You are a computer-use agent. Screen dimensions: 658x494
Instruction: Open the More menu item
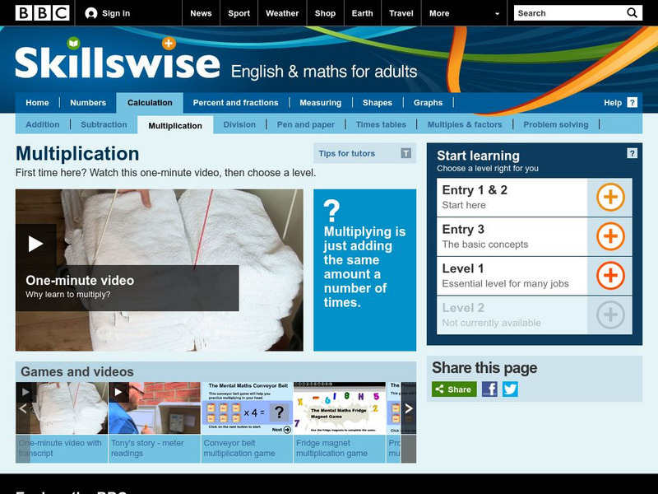pos(439,13)
